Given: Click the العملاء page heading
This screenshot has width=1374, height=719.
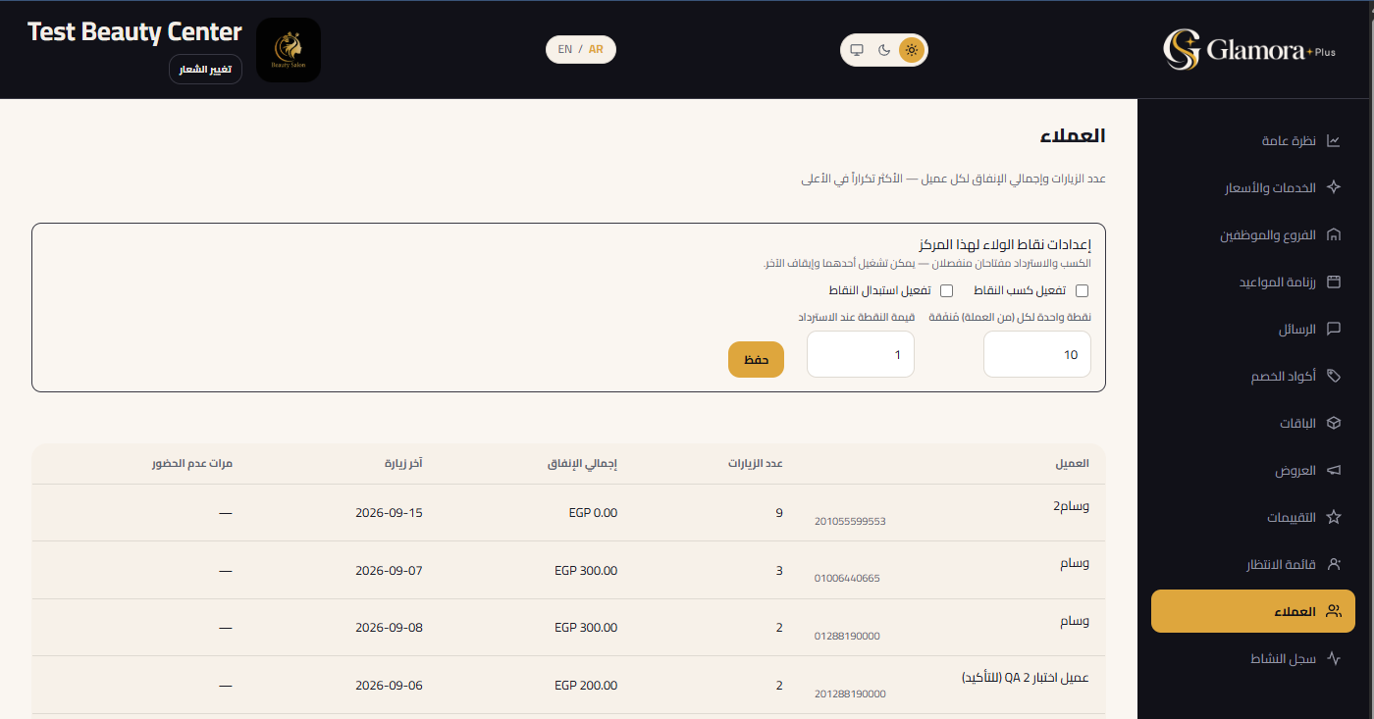Looking at the screenshot, I should click(1073, 136).
